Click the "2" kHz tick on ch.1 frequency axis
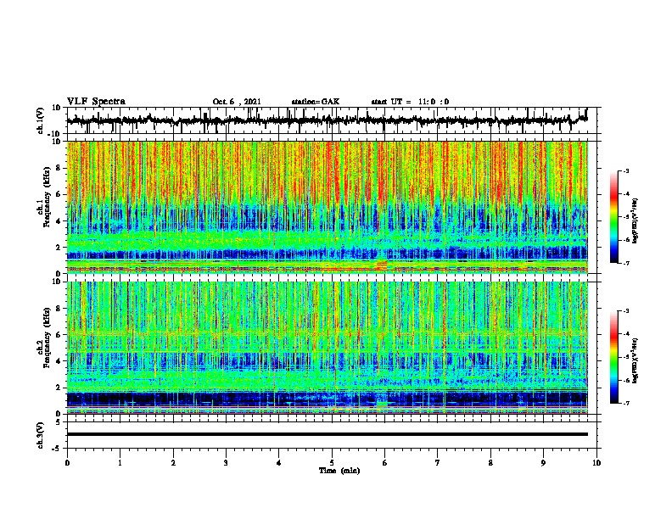This screenshot has width=672, height=519. [59, 247]
